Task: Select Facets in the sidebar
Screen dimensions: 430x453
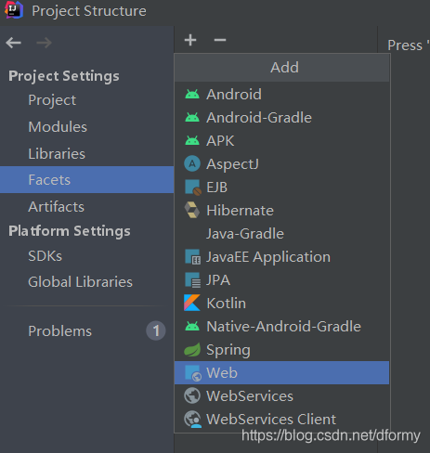Action: [86, 179]
